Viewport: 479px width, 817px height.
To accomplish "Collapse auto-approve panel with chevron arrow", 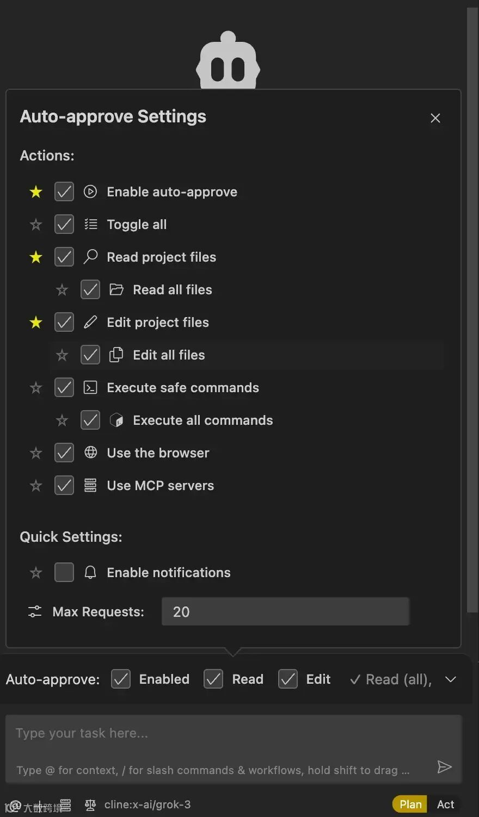I will pos(450,679).
